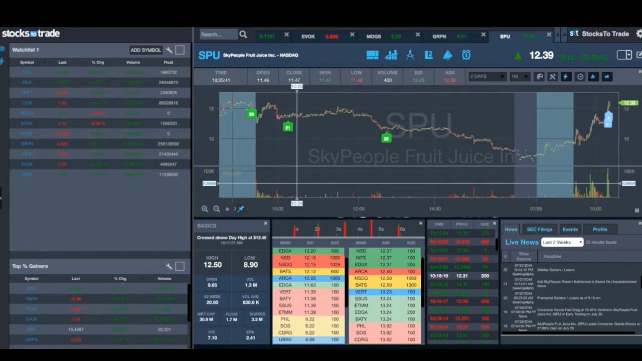Click the Float column header

tap(168, 63)
